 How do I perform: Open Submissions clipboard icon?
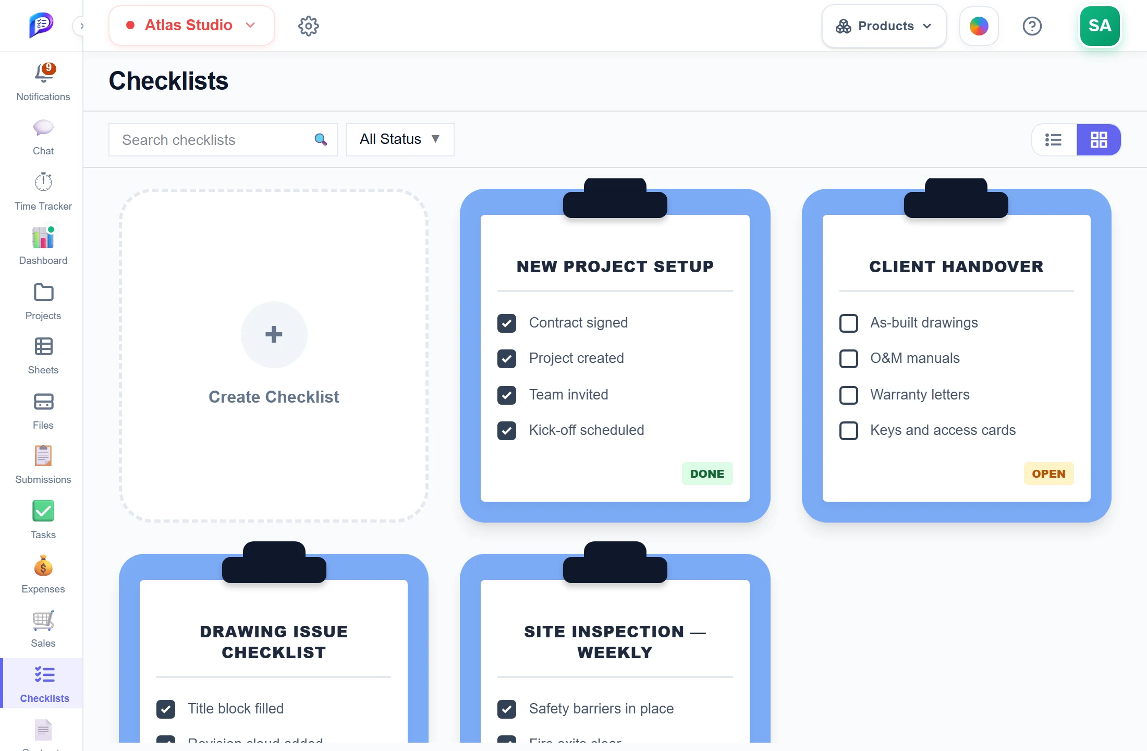pos(43,456)
